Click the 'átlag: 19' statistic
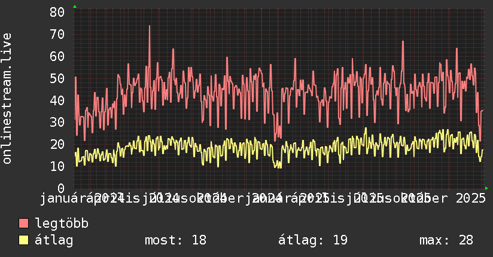The image size is (493, 257). point(313,240)
